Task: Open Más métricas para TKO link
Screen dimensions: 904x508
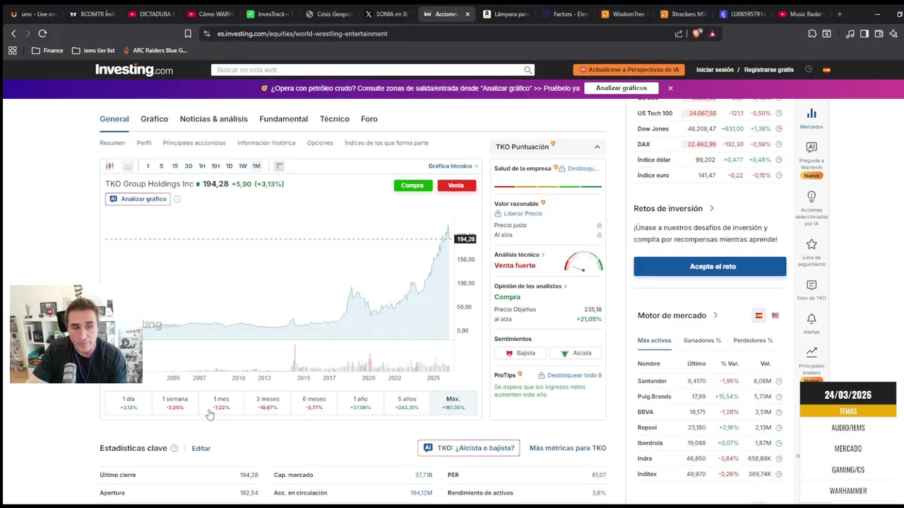Action: coord(568,448)
